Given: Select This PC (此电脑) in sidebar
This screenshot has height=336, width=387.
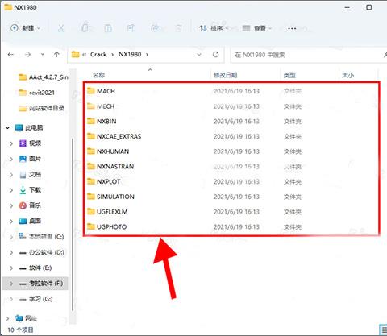Looking at the screenshot, I should pos(29,127).
